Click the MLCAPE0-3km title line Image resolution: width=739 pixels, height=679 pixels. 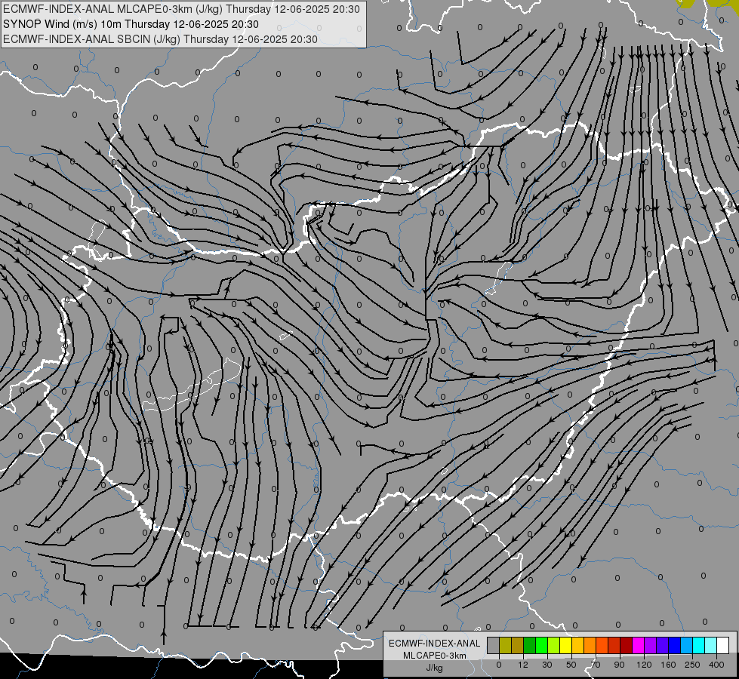(181, 9)
